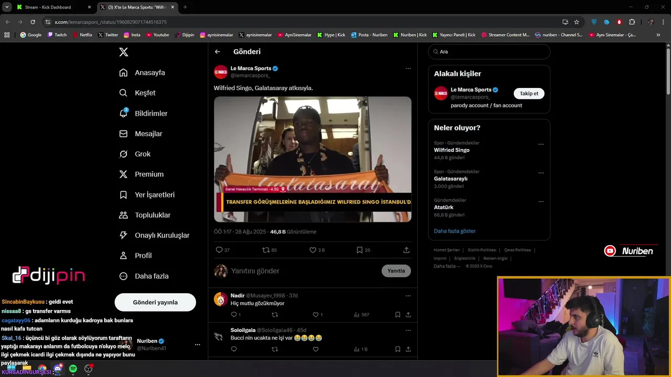Open Youtube bookmark
This screenshot has width=671, height=377.
158,35
